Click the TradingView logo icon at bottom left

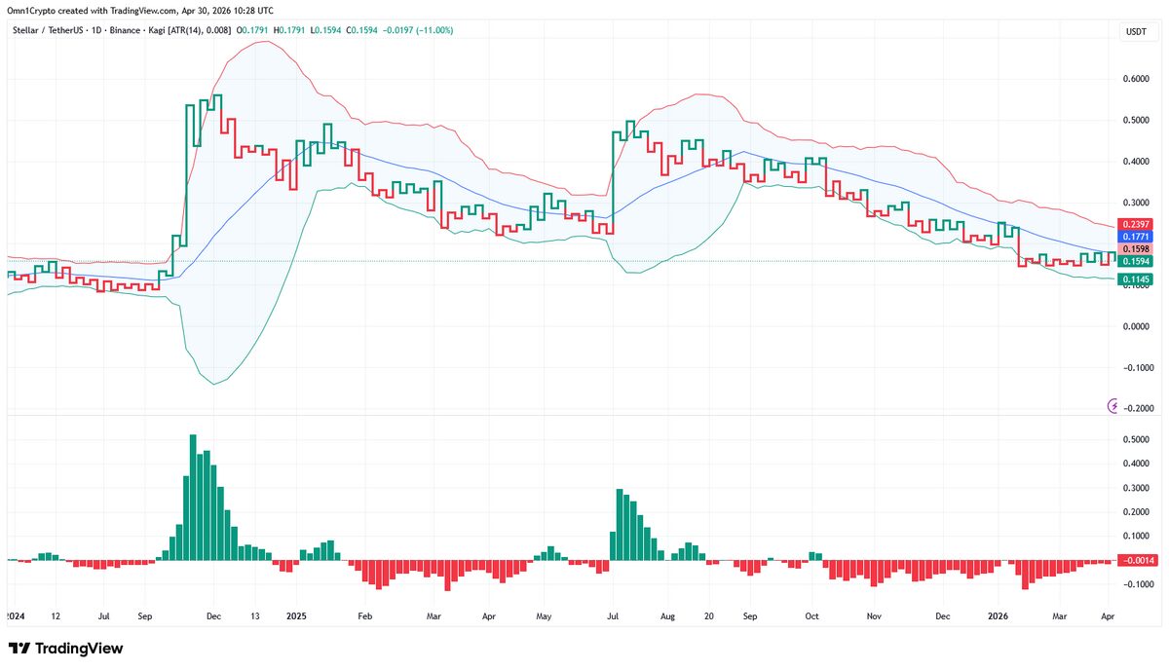click(18, 648)
